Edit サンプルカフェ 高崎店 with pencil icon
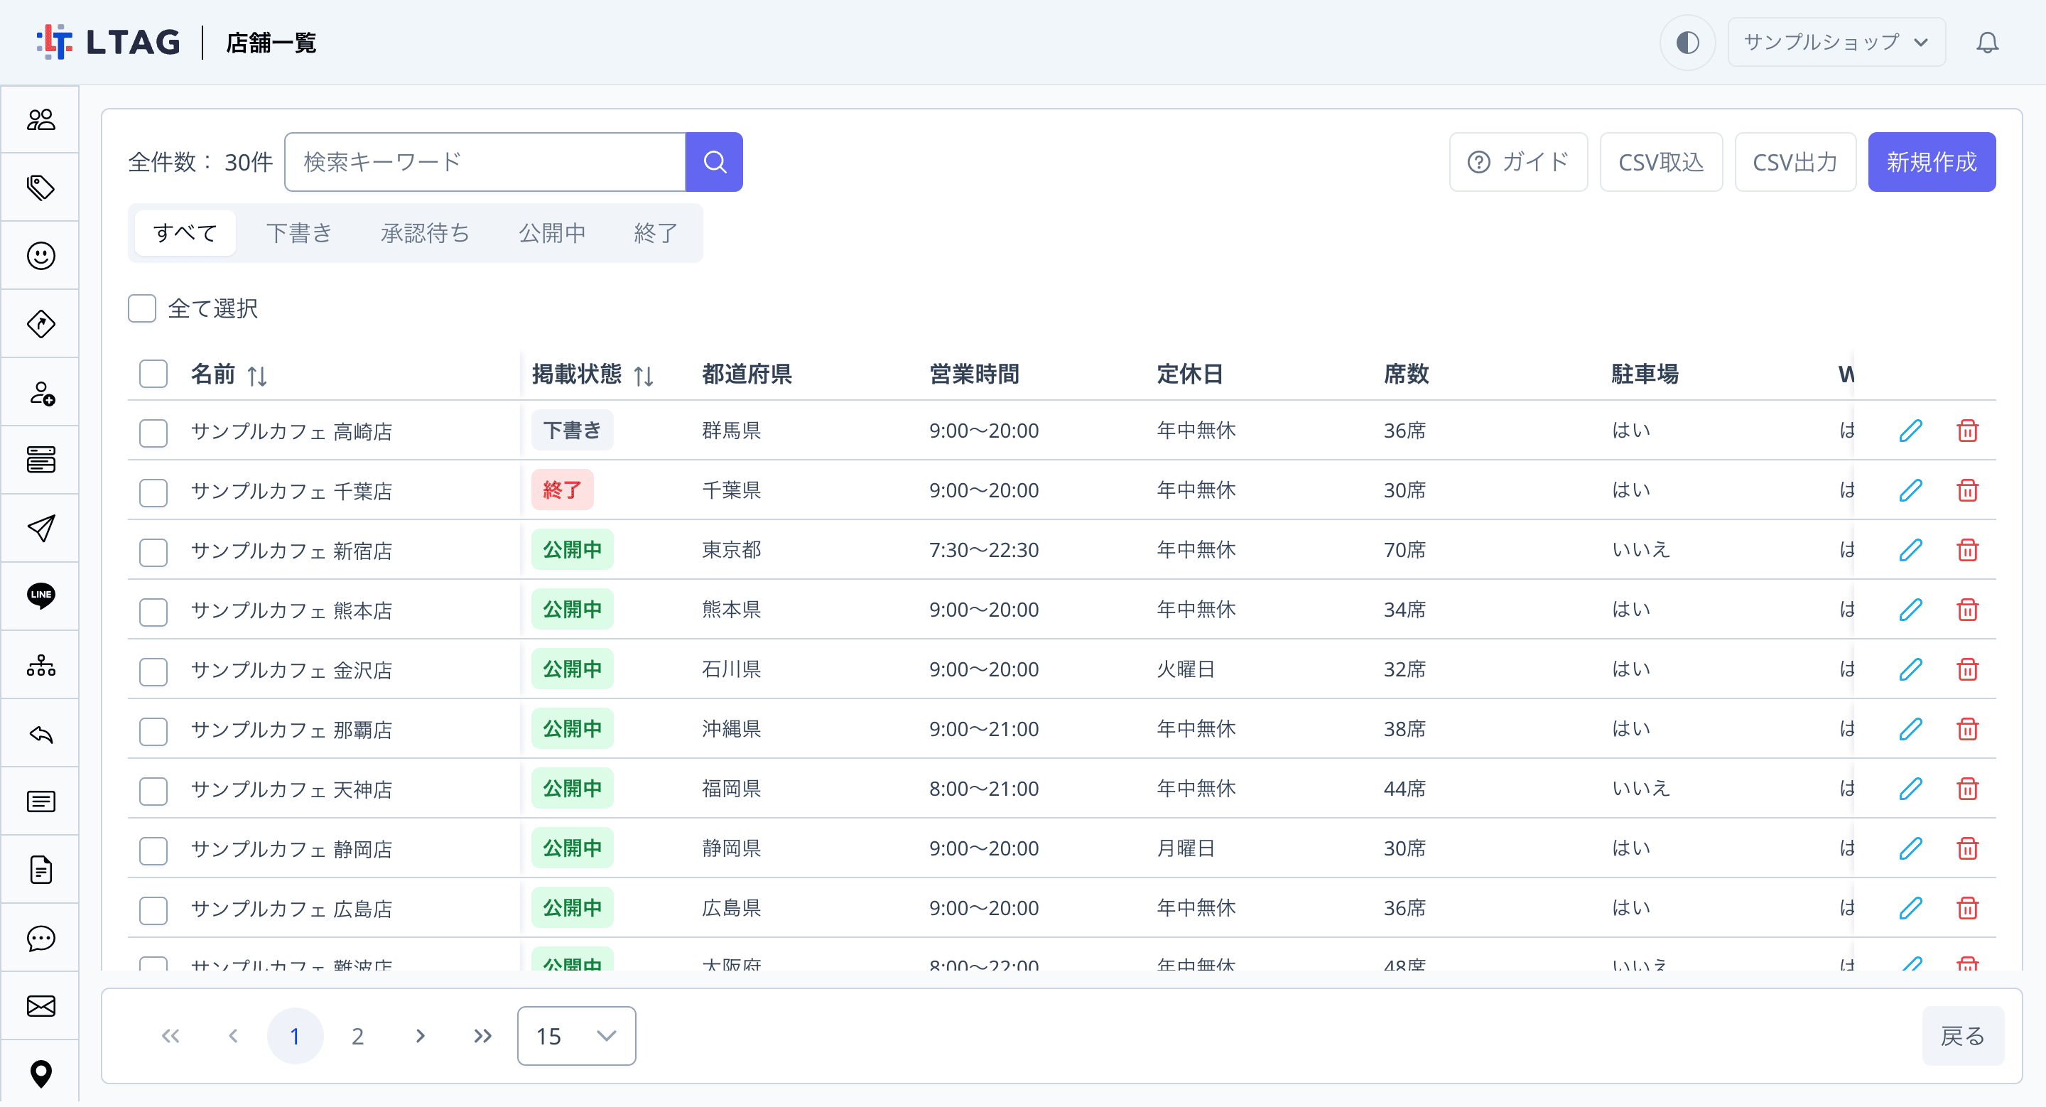 1910,431
